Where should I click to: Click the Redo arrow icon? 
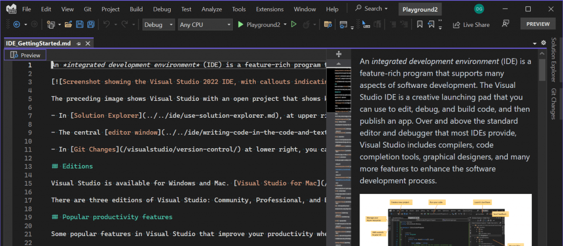coord(124,25)
